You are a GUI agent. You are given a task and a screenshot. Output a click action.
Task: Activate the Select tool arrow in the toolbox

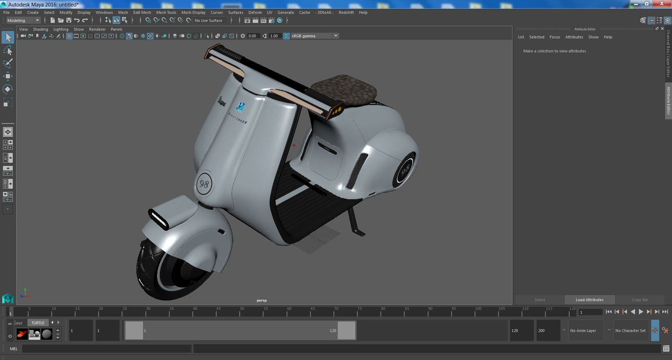(x=8, y=37)
